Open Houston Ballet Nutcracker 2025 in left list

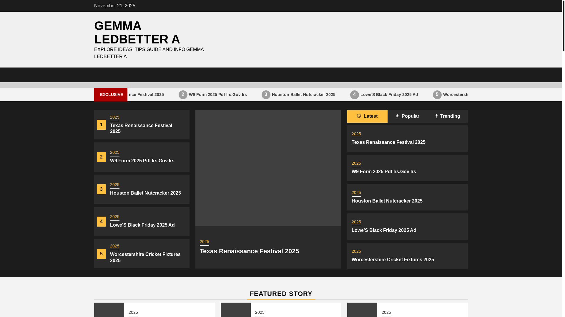(x=146, y=193)
